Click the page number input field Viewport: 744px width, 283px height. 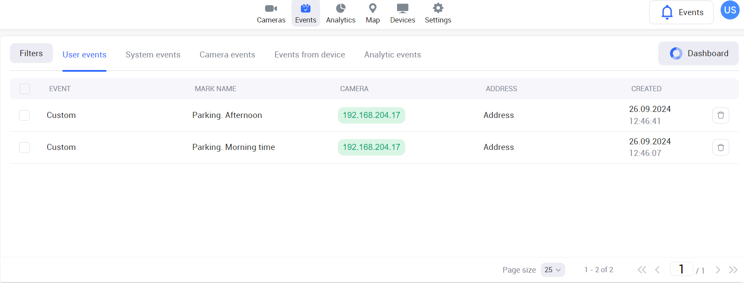click(681, 269)
